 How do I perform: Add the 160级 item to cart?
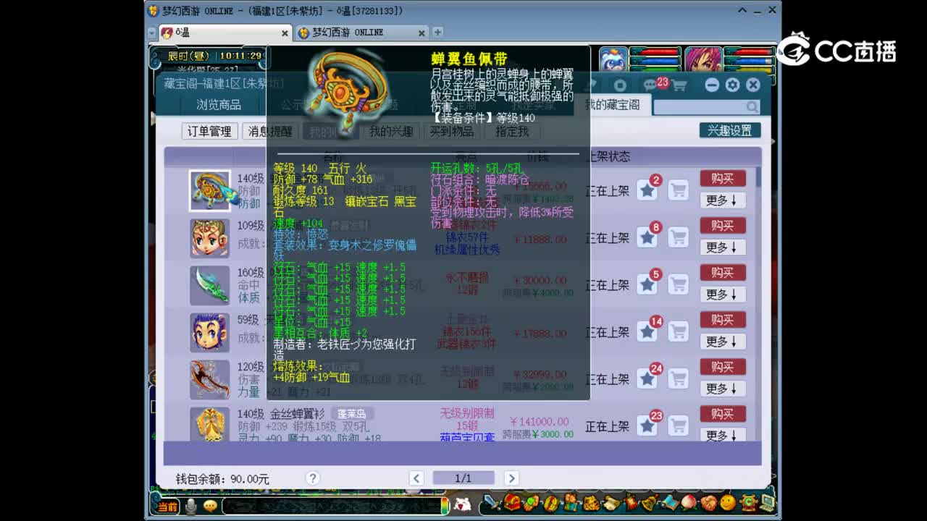pyautogui.click(x=678, y=284)
